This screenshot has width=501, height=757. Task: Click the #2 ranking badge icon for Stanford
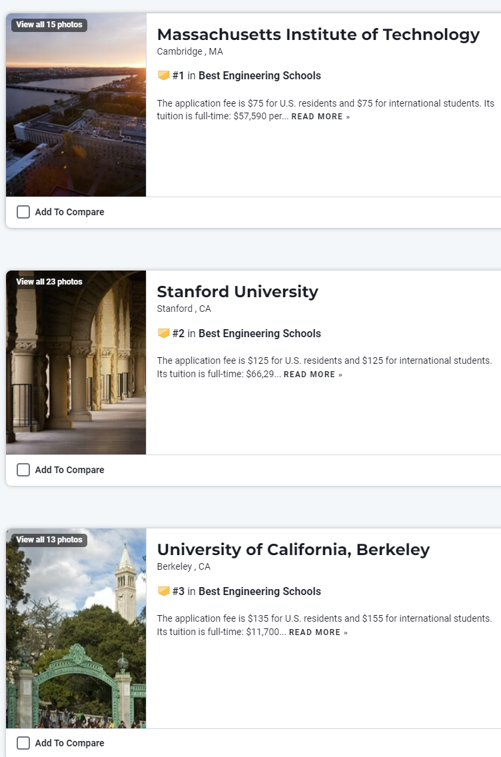pos(163,333)
